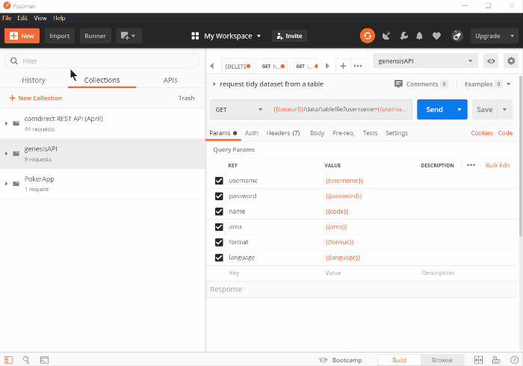The width and height of the screenshot is (523, 366).
Task: Click the Send button
Action: tap(434, 109)
